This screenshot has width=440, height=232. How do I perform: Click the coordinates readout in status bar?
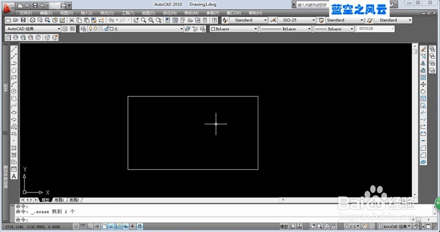(x=33, y=227)
